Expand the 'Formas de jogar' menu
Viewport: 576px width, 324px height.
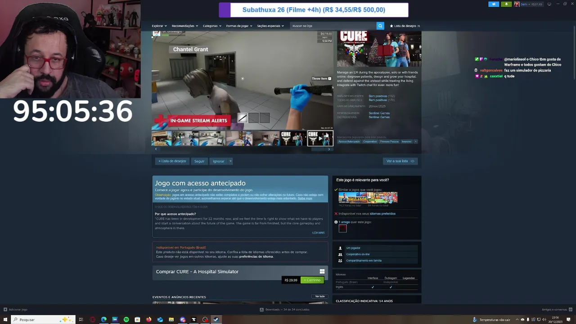tap(239, 26)
